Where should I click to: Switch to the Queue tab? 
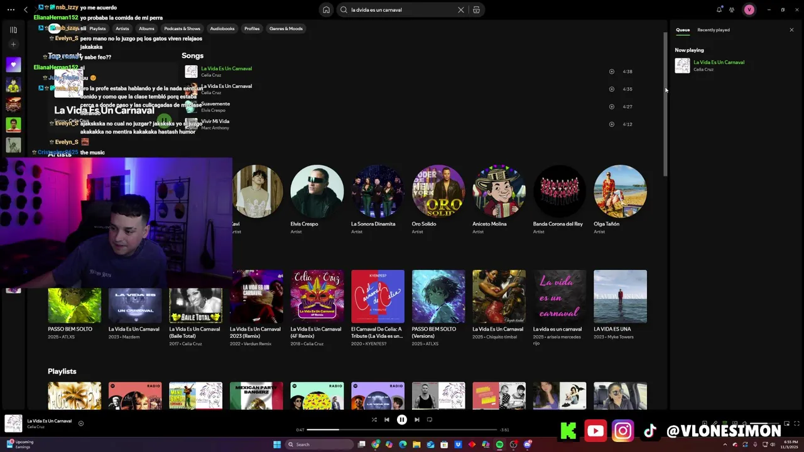[x=683, y=30]
